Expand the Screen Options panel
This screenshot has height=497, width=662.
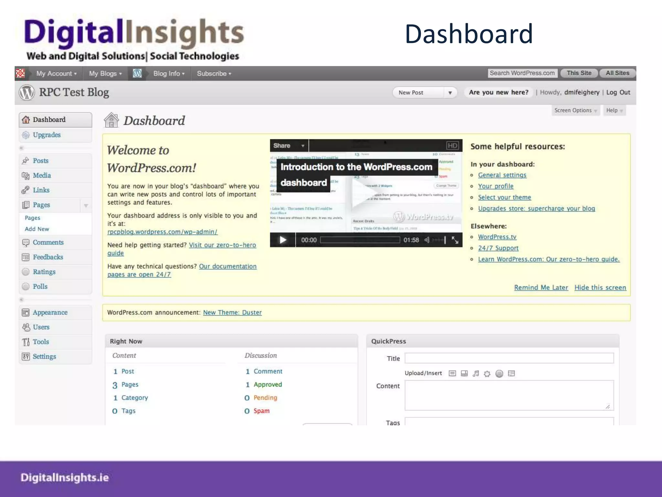click(576, 111)
